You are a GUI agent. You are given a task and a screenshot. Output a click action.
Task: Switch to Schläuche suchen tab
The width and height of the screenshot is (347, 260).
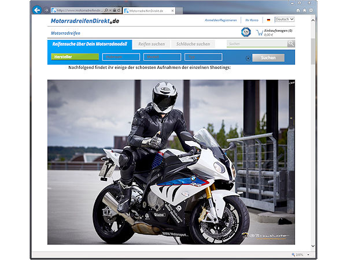click(x=193, y=44)
